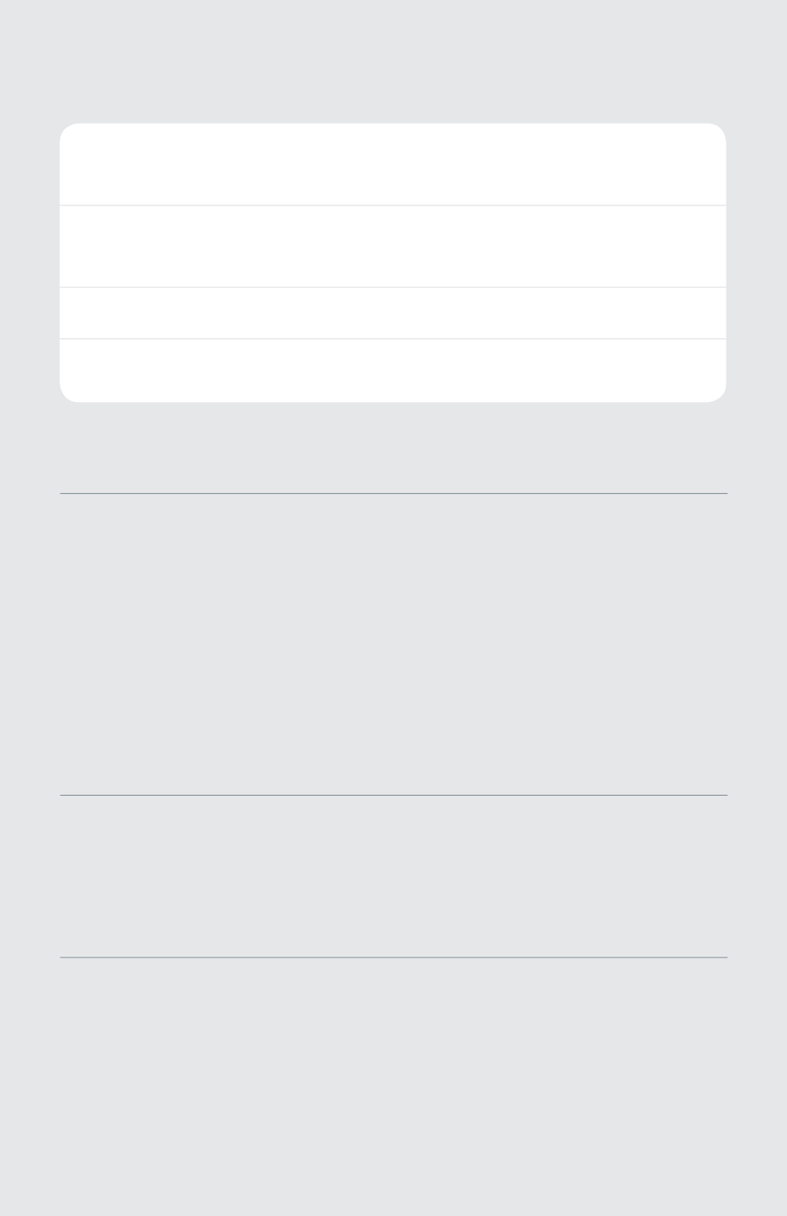The width and height of the screenshot is (787, 1216).
Task: Click the card's top-right rounded corner
Action: click(x=718, y=132)
